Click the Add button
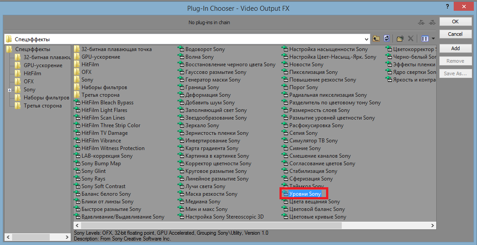 tap(455, 48)
